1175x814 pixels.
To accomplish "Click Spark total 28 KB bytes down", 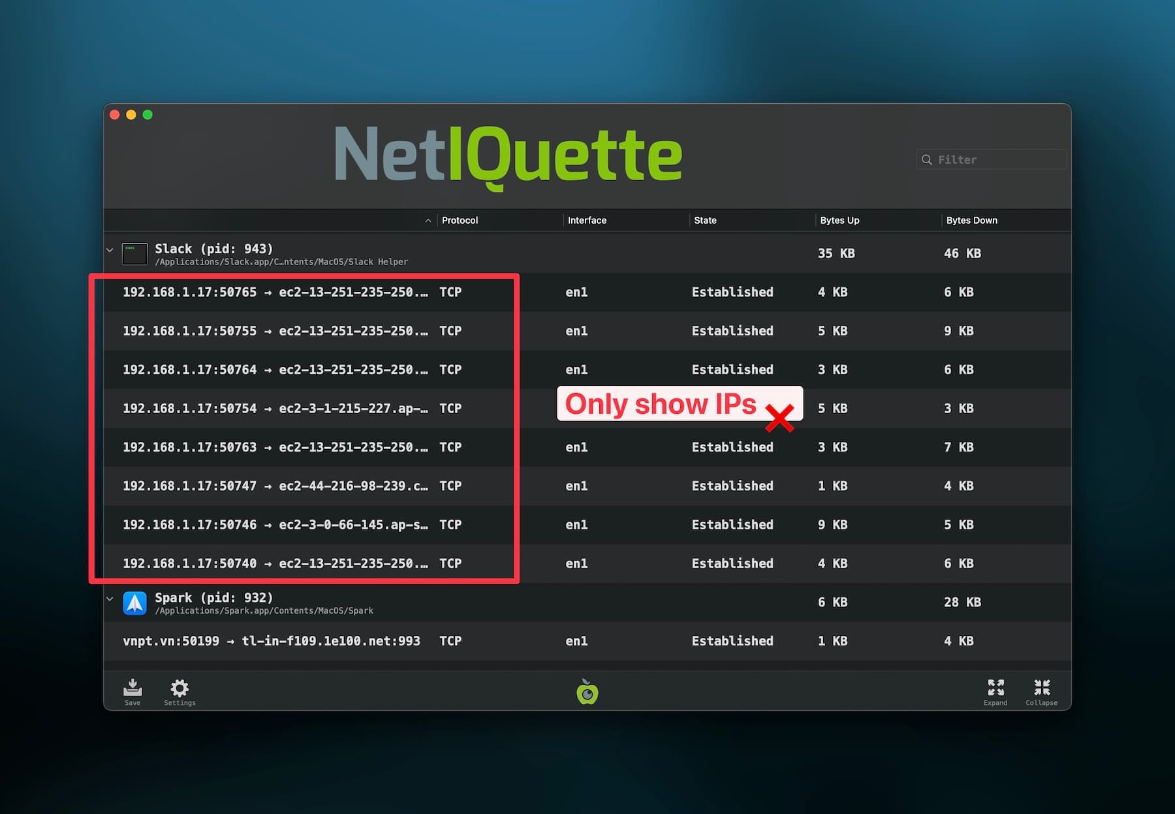I will [x=962, y=602].
